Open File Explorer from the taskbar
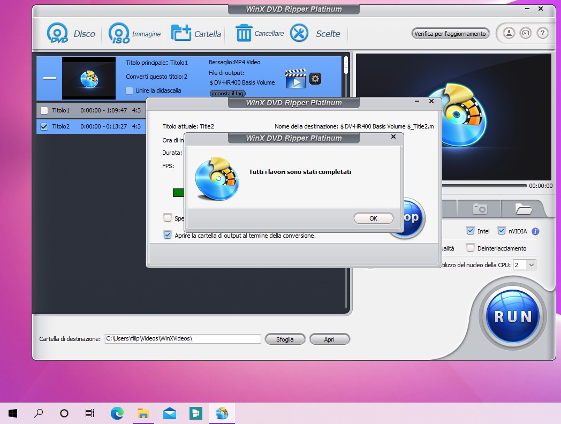The width and height of the screenshot is (561, 424). 143,413
